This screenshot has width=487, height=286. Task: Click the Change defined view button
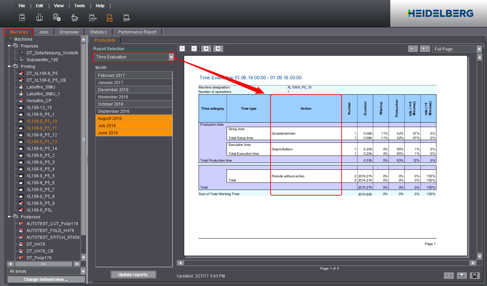click(46, 279)
